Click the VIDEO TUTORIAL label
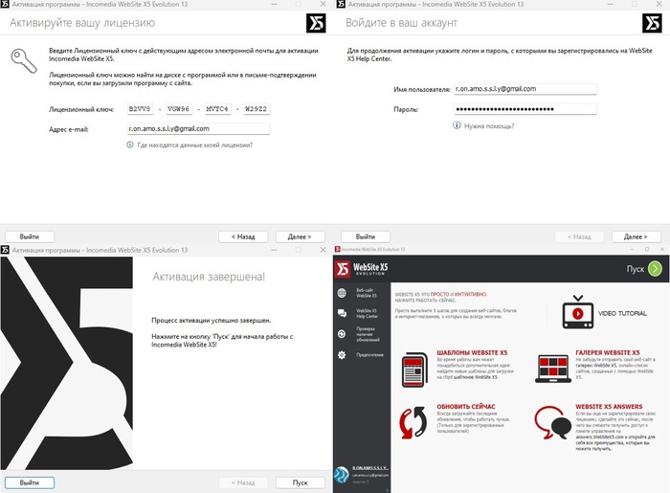670x493 pixels. pos(622,313)
